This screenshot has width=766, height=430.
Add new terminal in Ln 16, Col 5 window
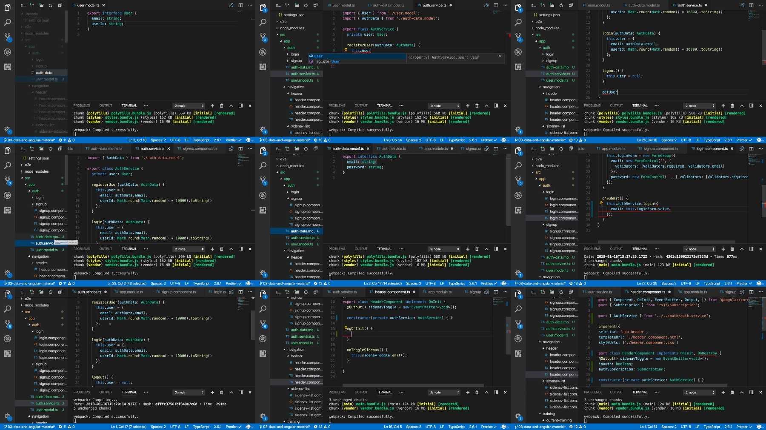pyautogui.click(x=468, y=392)
